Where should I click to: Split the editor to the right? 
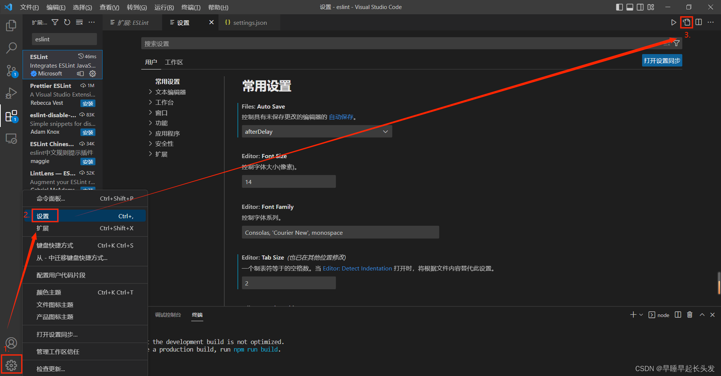pyautogui.click(x=698, y=23)
